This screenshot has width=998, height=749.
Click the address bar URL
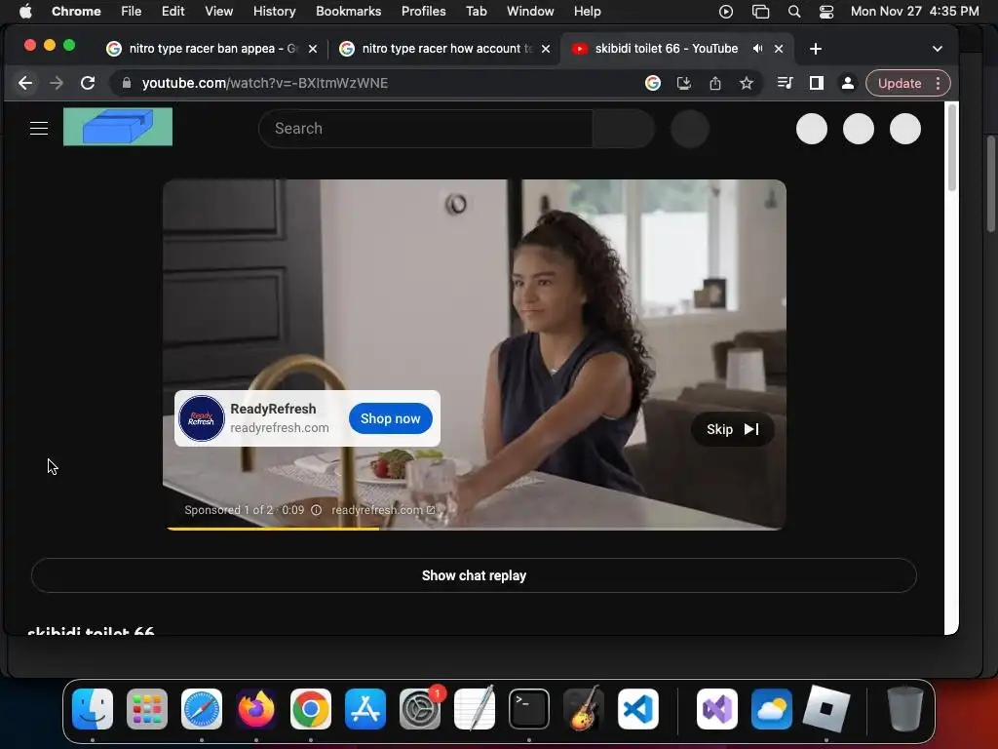[x=265, y=84]
